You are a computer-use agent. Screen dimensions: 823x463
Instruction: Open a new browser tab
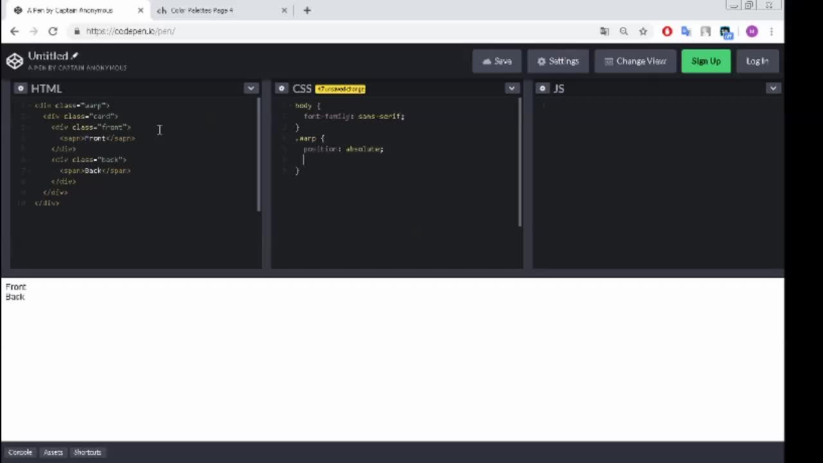point(307,10)
